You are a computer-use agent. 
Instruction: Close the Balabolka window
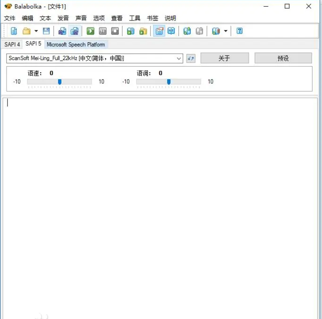(308, 7)
